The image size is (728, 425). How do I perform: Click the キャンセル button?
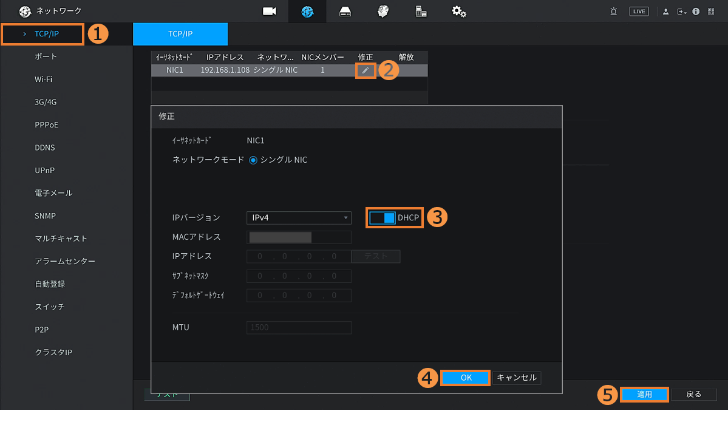point(516,378)
